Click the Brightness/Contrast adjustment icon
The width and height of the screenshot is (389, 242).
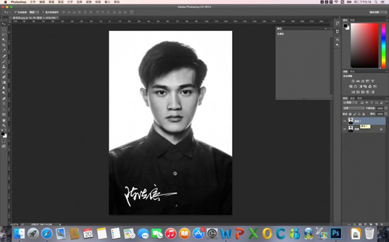[353, 81]
